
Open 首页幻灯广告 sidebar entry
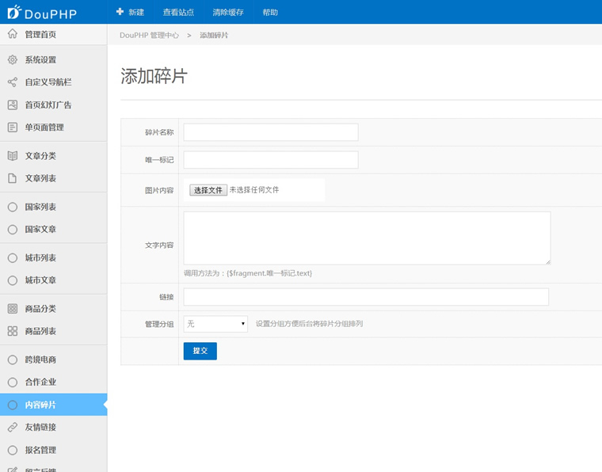coord(53,105)
